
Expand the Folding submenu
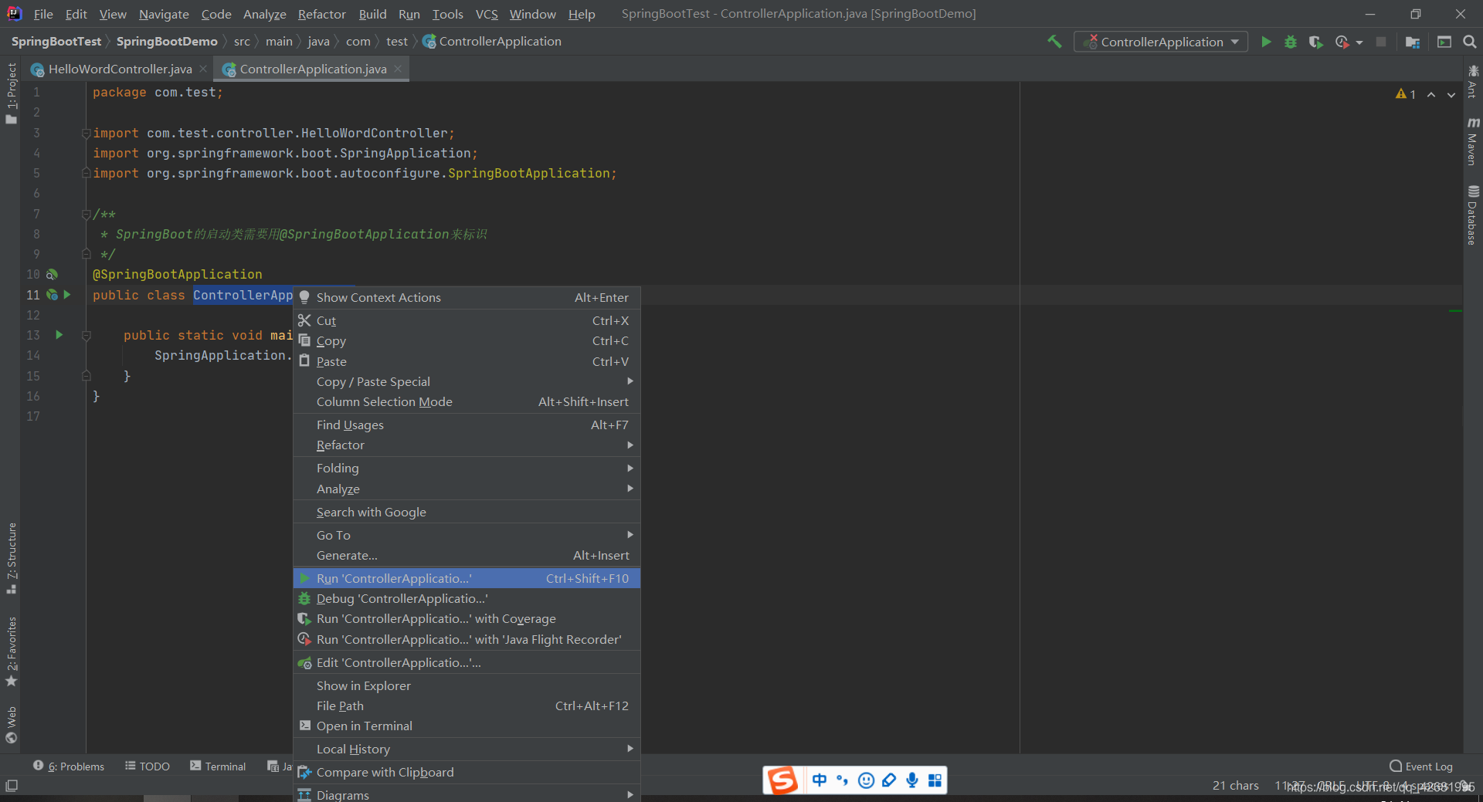[467, 468]
